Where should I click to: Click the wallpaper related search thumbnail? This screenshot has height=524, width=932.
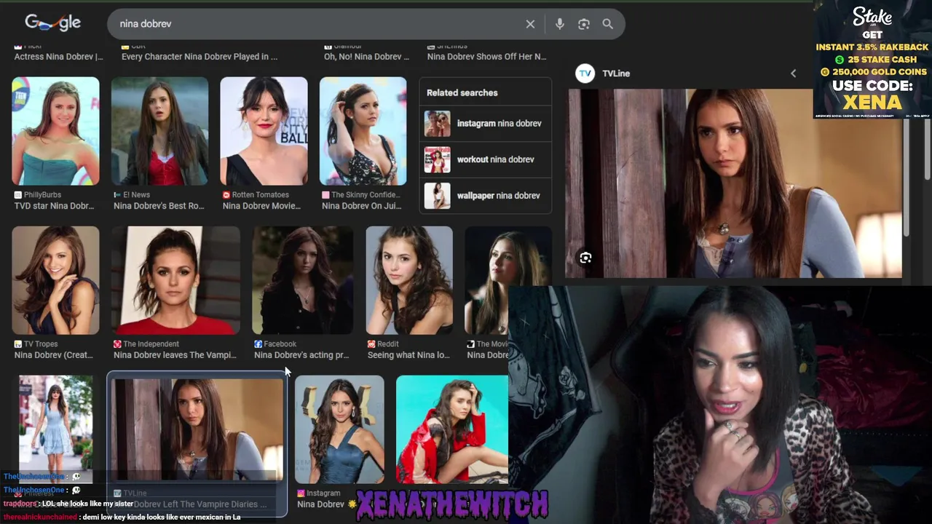438,196
